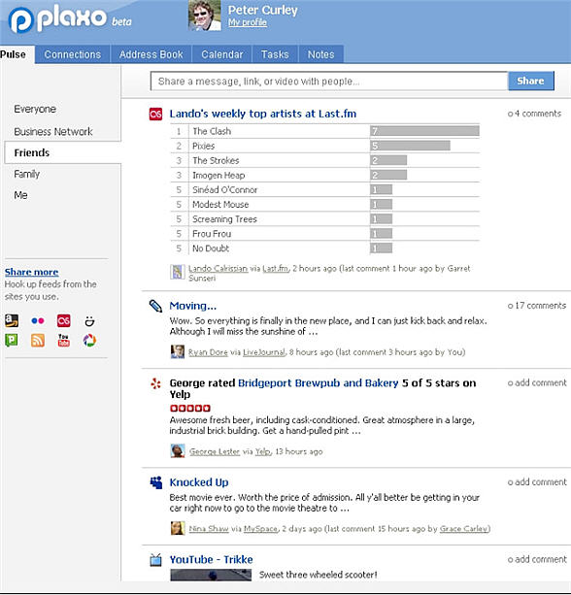Open the My profile link
Image resolution: width=571 pixels, height=595 pixels.
pyautogui.click(x=248, y=22)
